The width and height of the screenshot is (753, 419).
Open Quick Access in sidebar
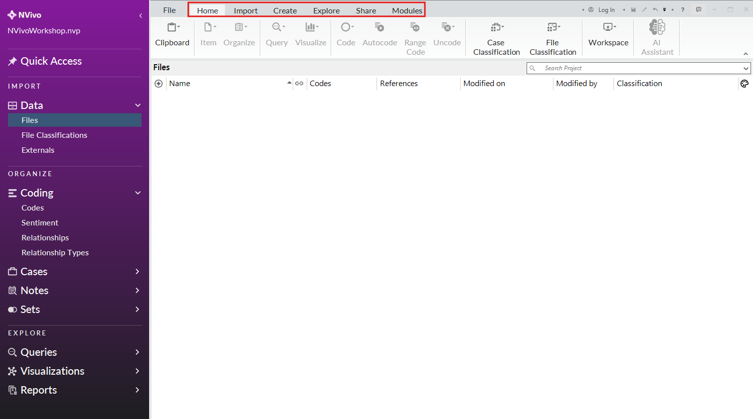coord(51,61)
